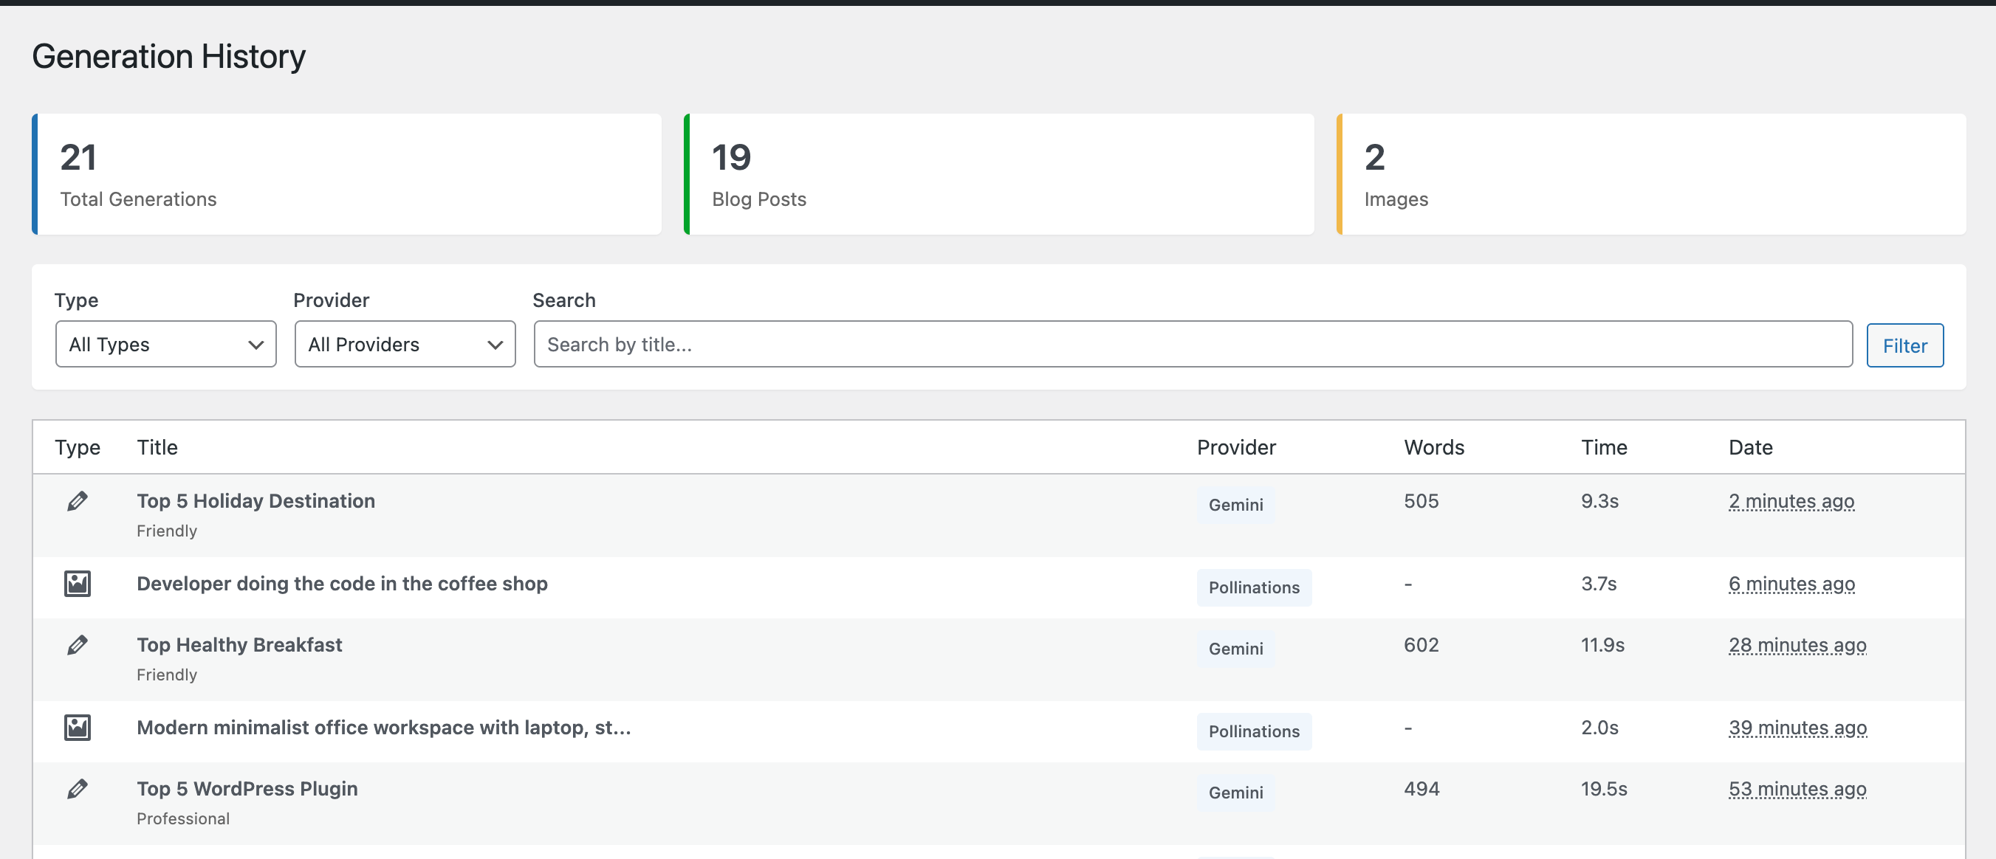Click the Images stat card
The height and width of the screenshot is (859, 1996).
tap(1650, 174)
